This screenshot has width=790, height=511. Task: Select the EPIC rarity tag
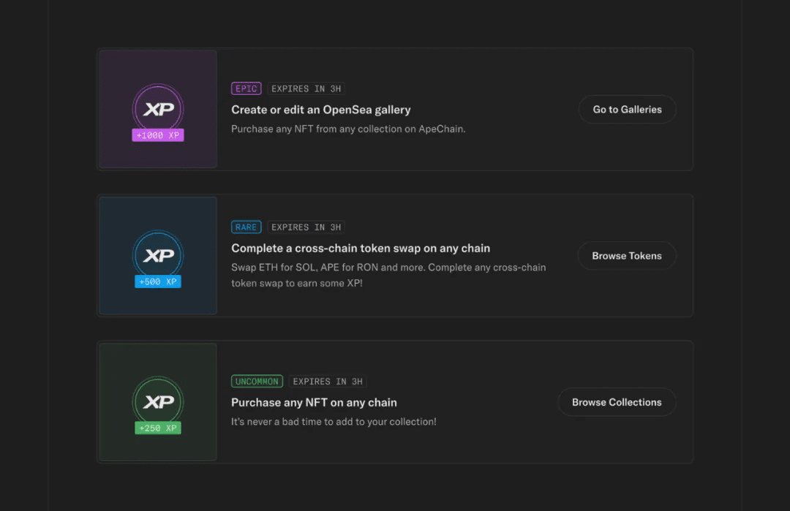pos(246,88)
